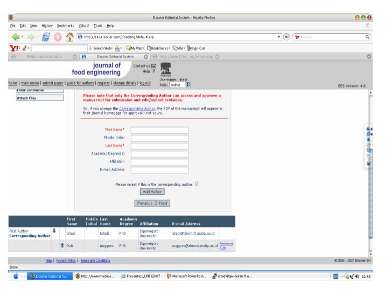Open the File menu

click(x=13, y=26)
